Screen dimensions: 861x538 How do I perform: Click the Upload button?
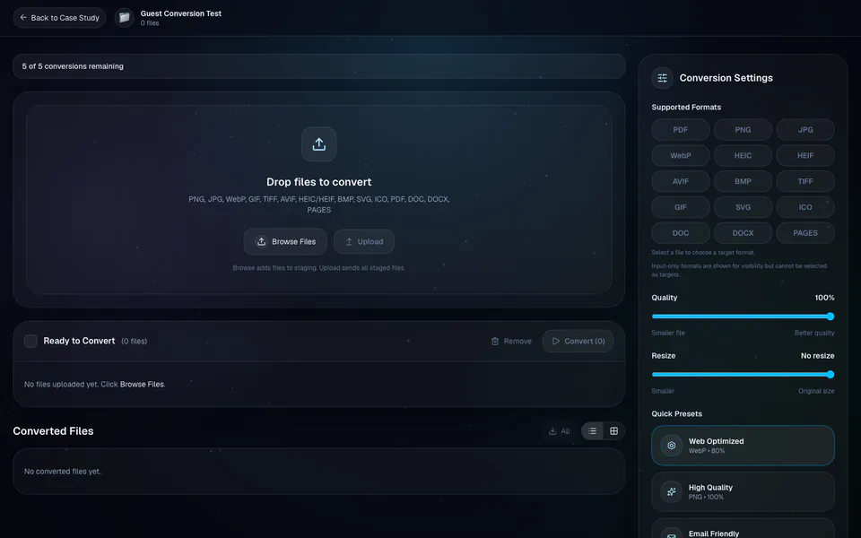[364, 241]
